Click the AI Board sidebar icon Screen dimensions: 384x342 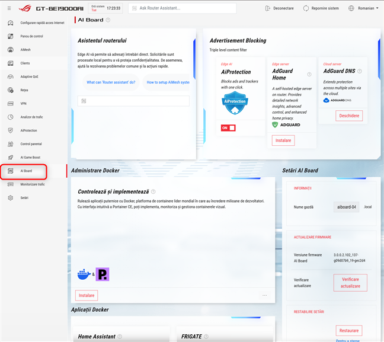click(x=10, y=171)
